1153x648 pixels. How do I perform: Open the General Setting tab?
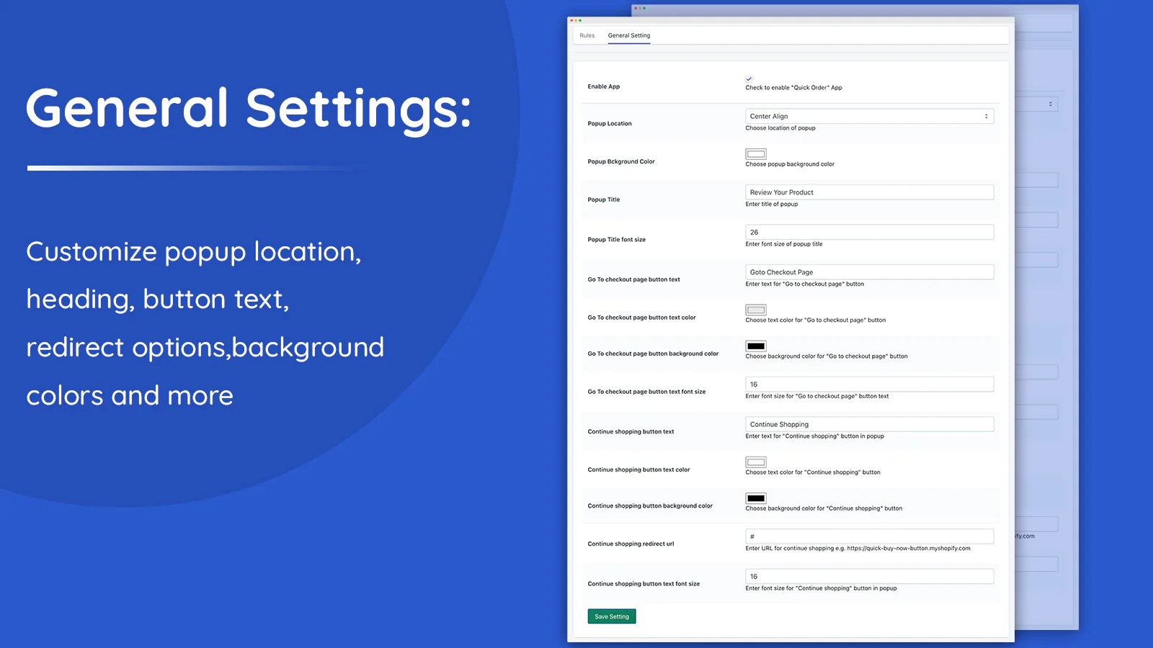[x=628, y=35]
